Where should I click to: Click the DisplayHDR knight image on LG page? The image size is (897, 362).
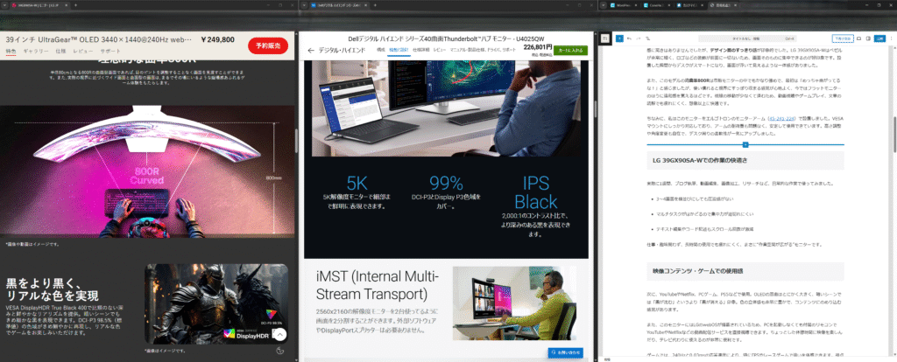pyautogui.click(x=216, y=303)
